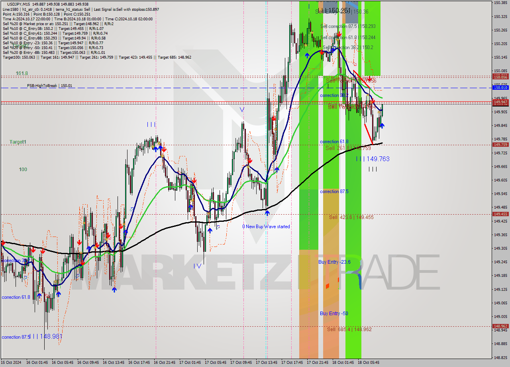Click the '16 Oct 05:45' time axis label

[63, 363]
